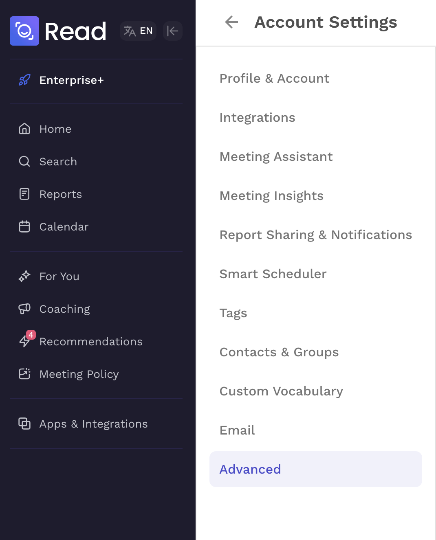Go to Home in sidebar
Screen dimensions: 436x540
point(55,129)
